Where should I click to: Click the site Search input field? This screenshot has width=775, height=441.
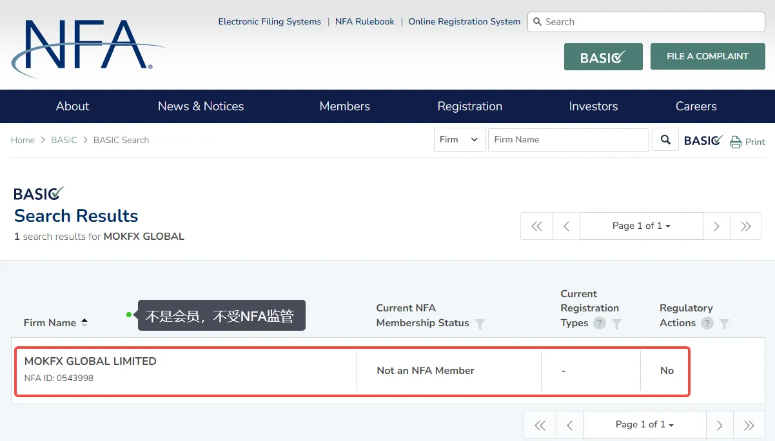click(x=646, y=22)
